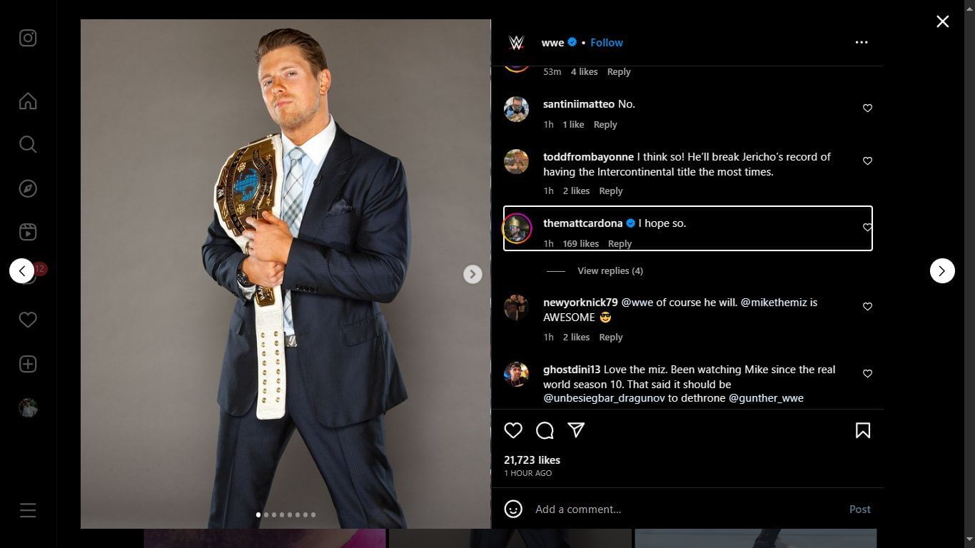975x548 pixels.
Task: Click the Add a comment field
Action: [685, 509]
